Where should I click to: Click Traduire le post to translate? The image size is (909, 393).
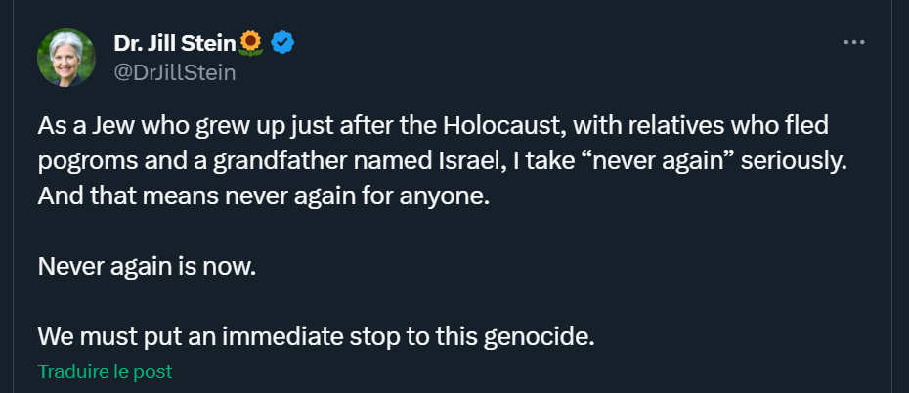pyautogui.click(x=105, y=372)
